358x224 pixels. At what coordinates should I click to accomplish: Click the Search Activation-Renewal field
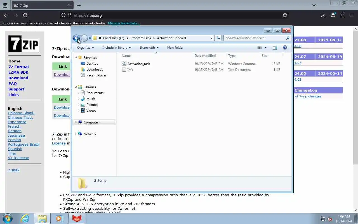pyautogui.click(x=255, y=38)
